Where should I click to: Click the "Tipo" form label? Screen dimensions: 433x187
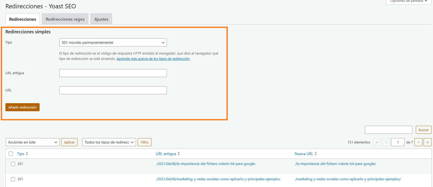pos(9,42)
